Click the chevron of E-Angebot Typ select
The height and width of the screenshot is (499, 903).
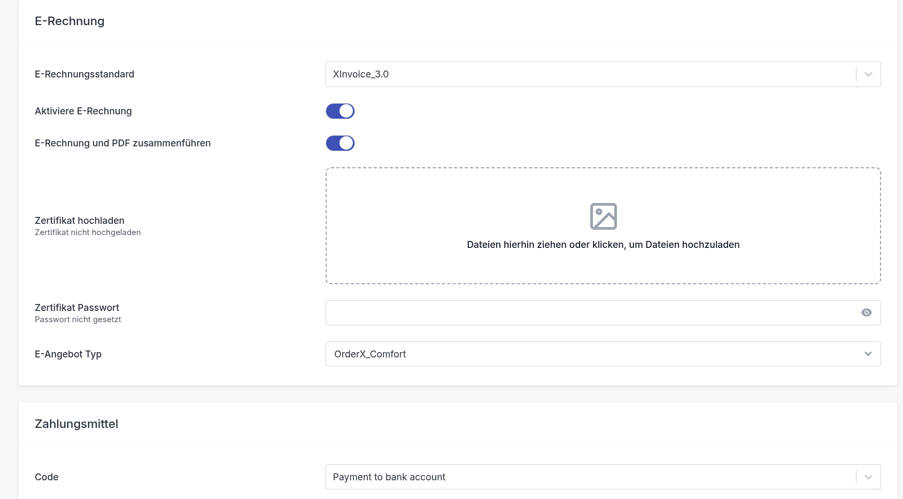click(x=868, y=354)
